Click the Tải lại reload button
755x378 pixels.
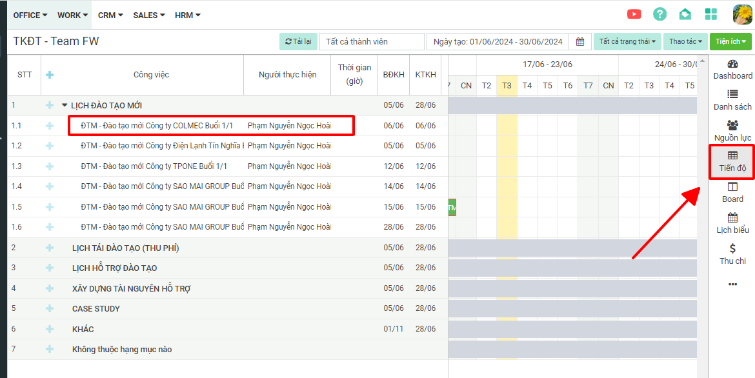pos(298,42)
